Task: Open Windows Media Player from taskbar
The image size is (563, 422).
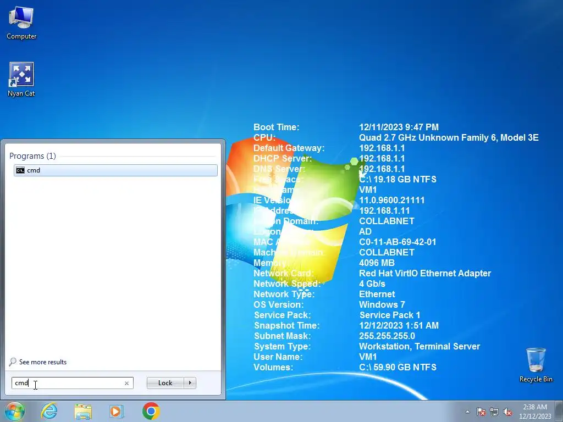Action: point(117,411)
